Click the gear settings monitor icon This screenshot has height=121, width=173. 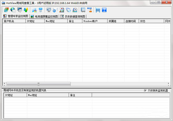point(20,10)
